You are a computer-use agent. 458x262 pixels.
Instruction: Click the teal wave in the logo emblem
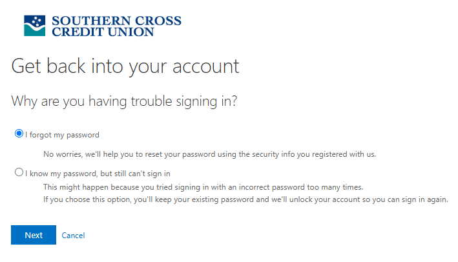pos(34,30)
